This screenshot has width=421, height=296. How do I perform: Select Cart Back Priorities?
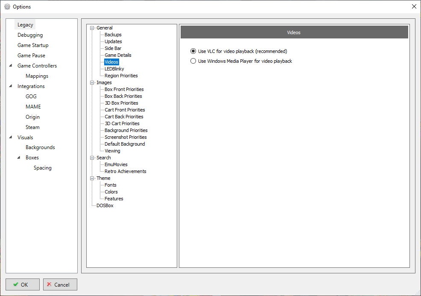(124, 117)
